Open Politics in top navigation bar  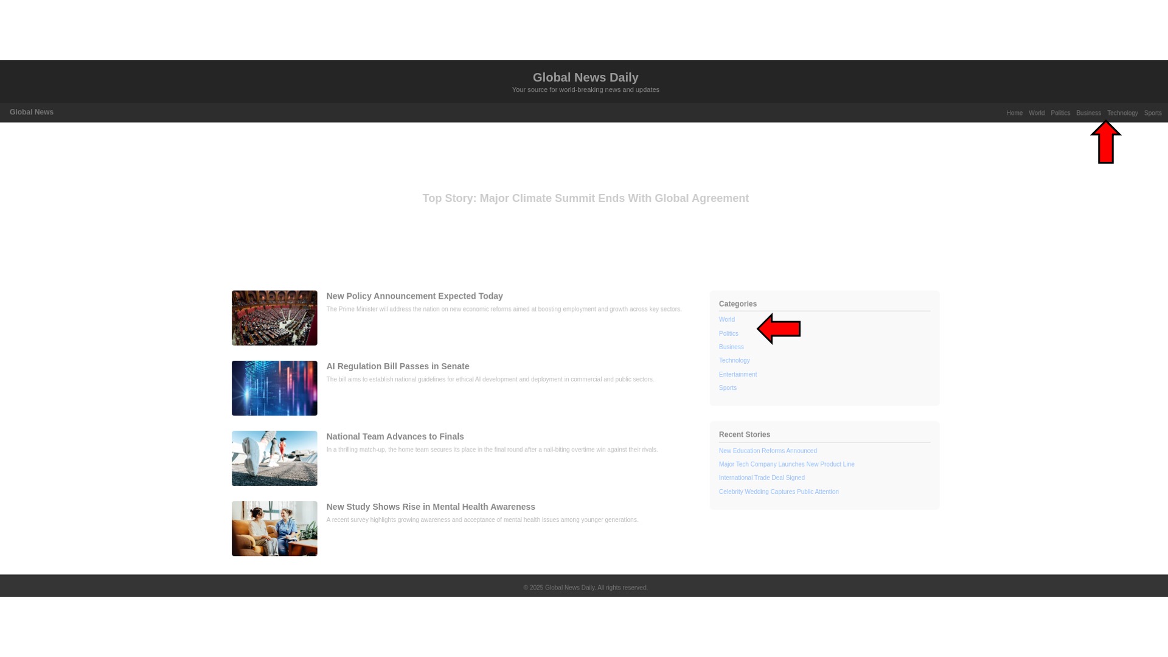click(1060, 113)
